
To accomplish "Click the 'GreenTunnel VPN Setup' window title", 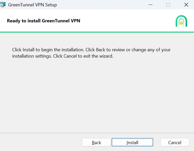I will [x=33, y=5].
